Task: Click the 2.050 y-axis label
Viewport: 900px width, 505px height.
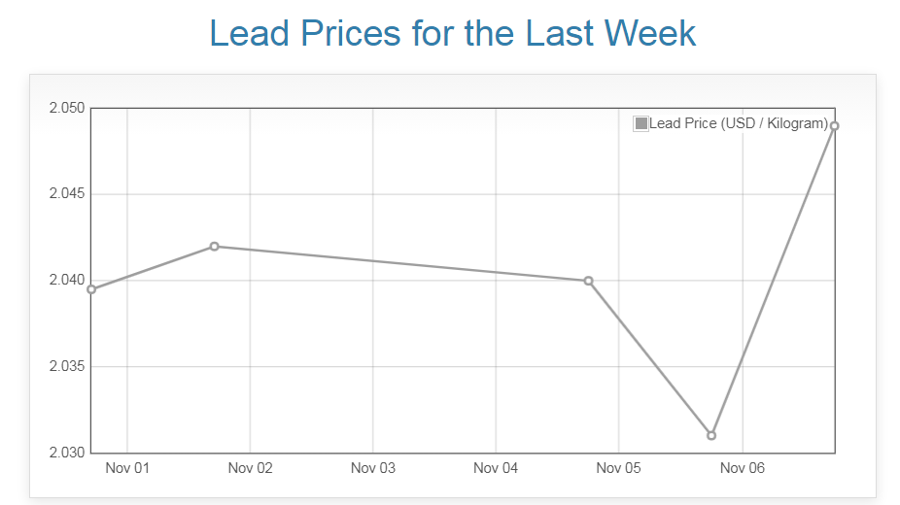Action: click(67, 108)
